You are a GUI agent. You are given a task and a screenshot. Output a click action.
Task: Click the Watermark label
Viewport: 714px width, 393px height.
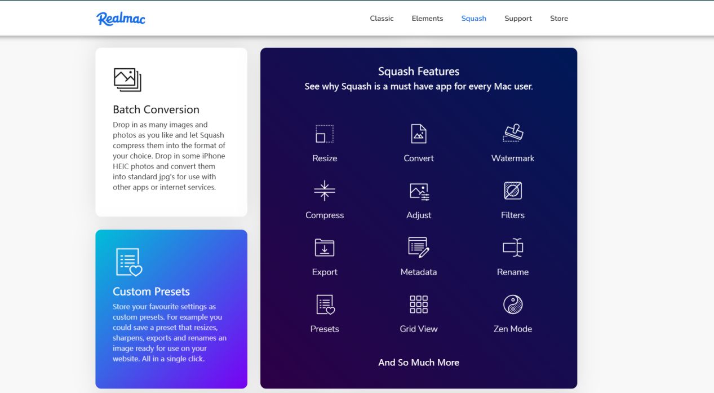tap(513, 158)
